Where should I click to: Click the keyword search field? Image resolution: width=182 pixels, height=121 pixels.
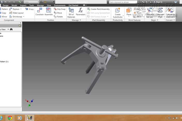[123, 2]
